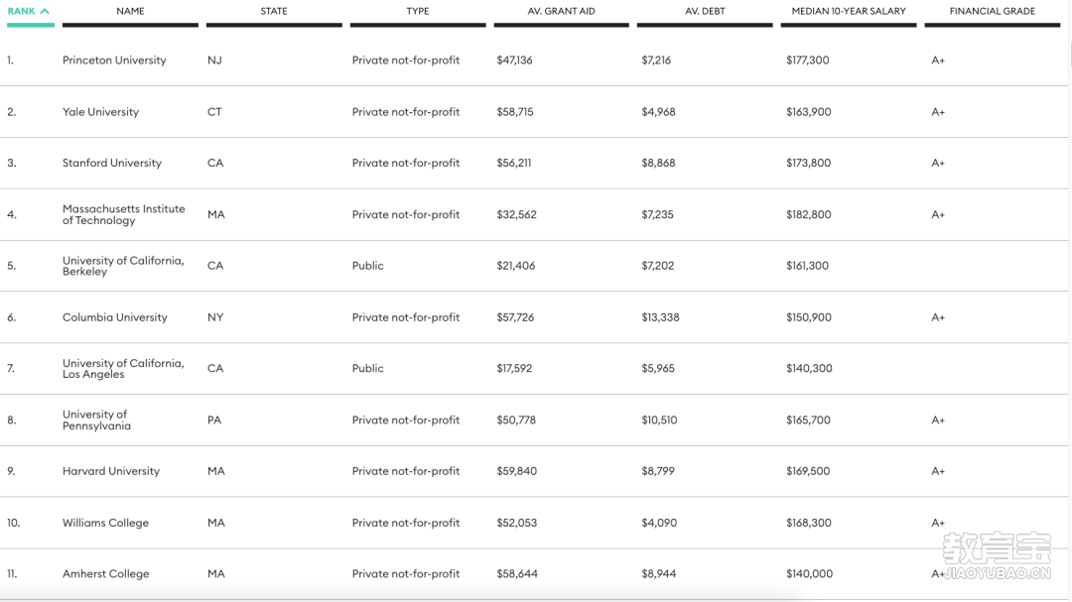Viewport: 1072px width, 602px height.
Task: Sort by State column header
Action: [x=274, y=11]
